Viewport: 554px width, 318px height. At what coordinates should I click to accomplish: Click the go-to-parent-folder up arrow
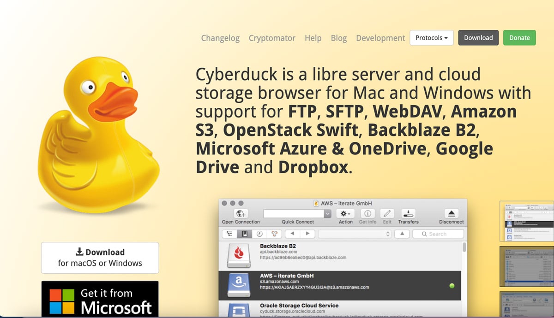tap(402, 234)
